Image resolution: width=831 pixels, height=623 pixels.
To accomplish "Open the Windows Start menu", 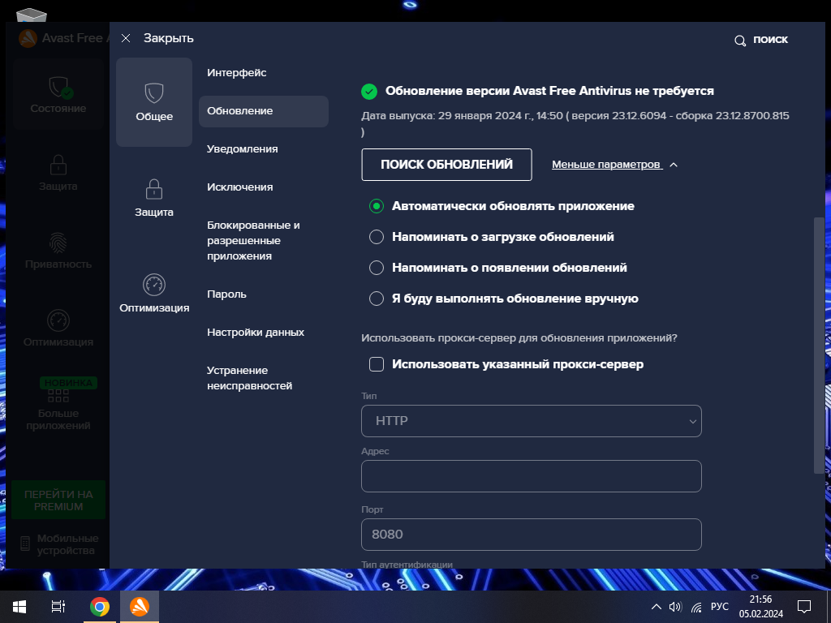I will 19,607.
